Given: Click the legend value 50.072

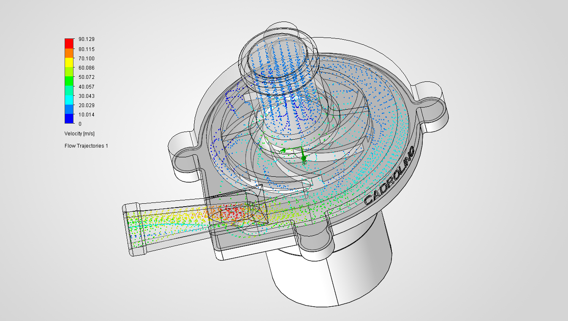Looking at the screenshot, I should coord(86,77).
